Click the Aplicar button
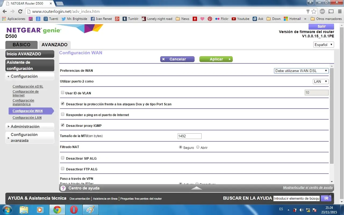This screenshot has width=344, height=215. click(216, 59)
